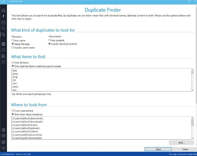Click the circular refresh arrows sidebar icon
This screenshot has height=156, width=197.
click(3, 50)
